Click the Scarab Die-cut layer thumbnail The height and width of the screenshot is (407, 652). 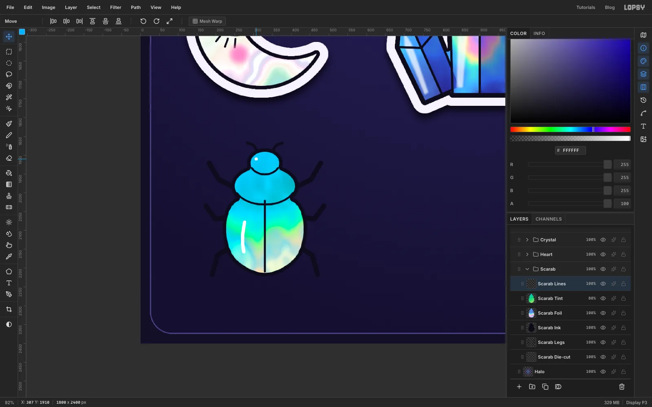(x=531, y=357)
